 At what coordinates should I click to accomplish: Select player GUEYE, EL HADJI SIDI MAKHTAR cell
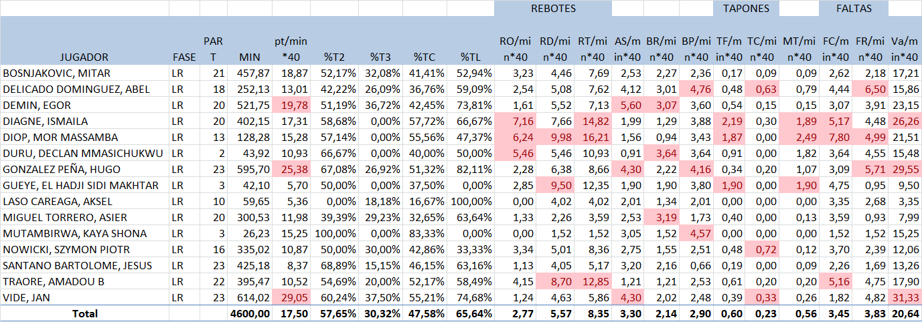84,185
